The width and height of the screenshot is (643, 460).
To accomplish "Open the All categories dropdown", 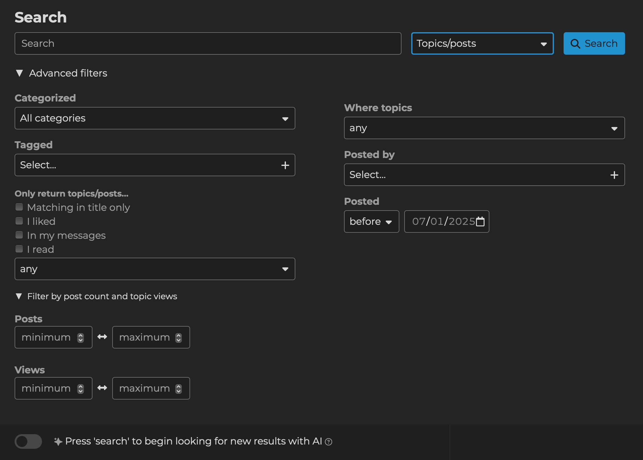I will 155,118.
